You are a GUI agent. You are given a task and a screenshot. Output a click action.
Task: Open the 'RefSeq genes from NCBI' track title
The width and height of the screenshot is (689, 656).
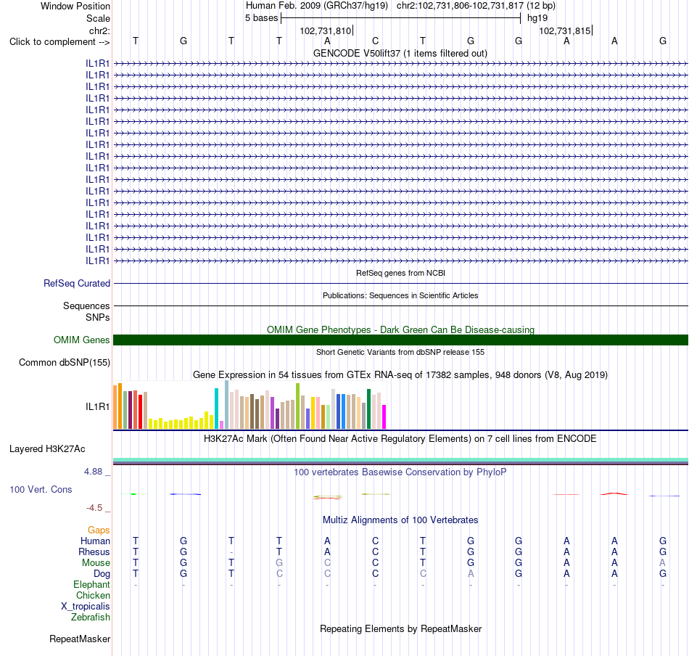tap(400, 273)
